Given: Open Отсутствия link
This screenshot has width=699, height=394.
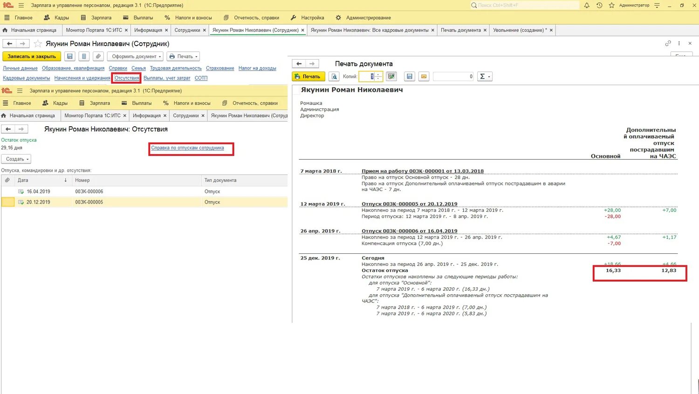Looking at the screenshot, I should pos(127,78).
